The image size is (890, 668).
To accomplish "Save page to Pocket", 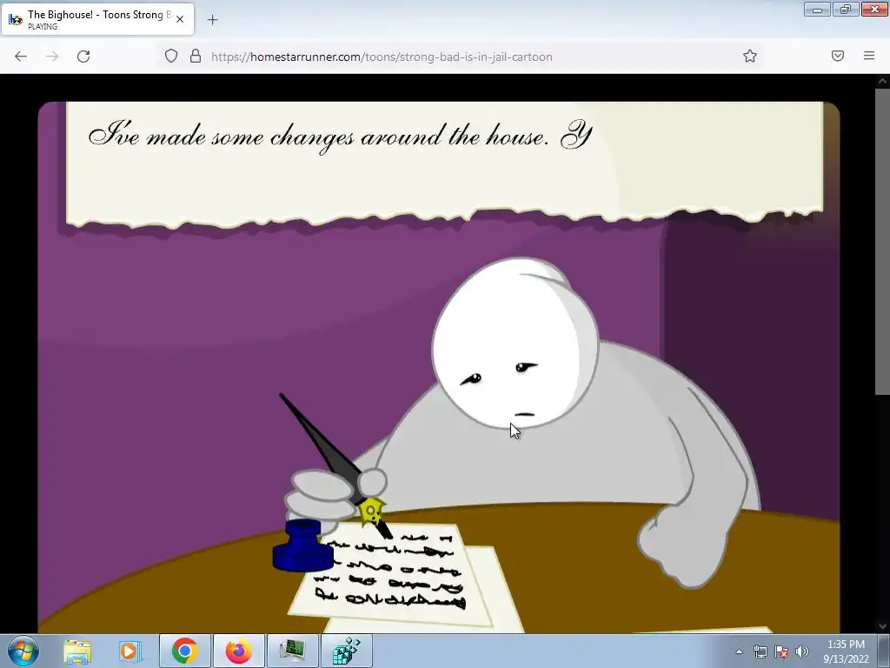I will [838, 56].
